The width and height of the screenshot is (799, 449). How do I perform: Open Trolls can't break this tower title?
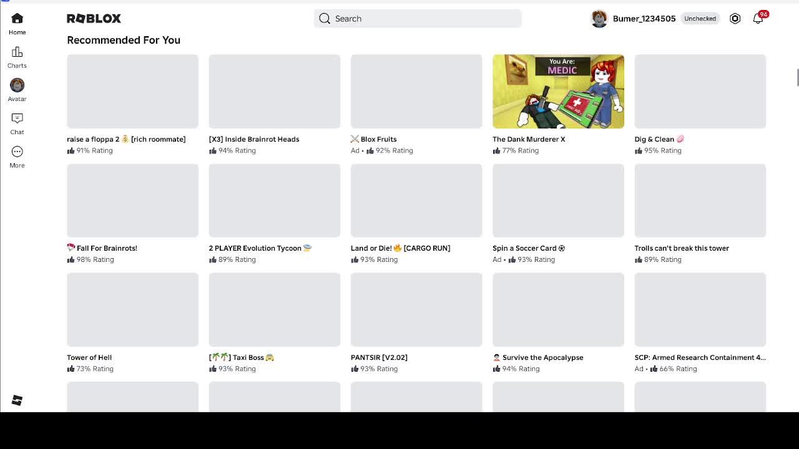[682, 248]
